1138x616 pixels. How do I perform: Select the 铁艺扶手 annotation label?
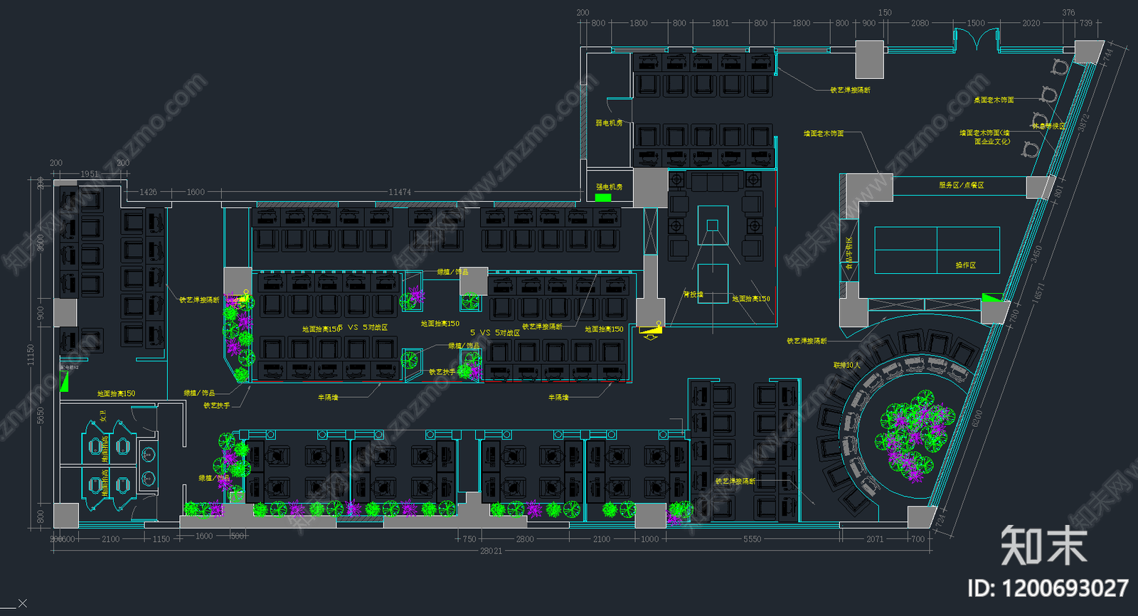216,405
